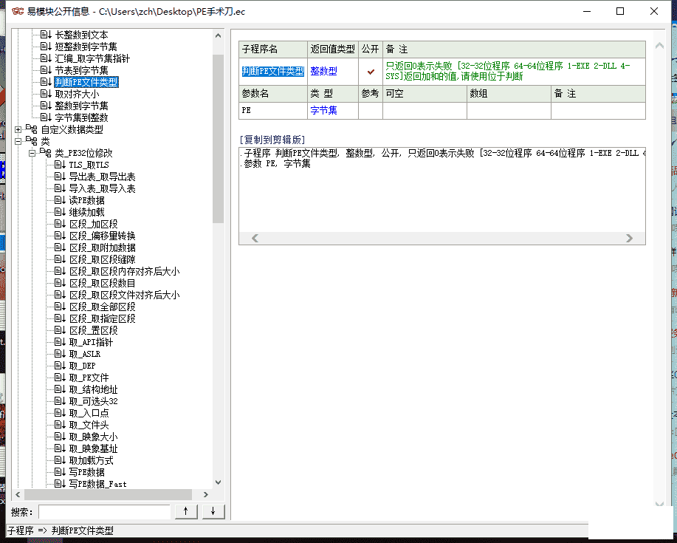677x543 pixels.
Task: Click the icon beside 写PE数据
Action: pyautogui.click(x=60, y=472)
